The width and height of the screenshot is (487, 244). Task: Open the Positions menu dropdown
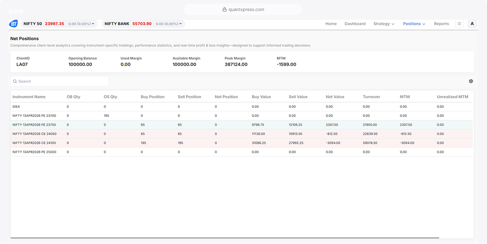[x=414, y=24]
